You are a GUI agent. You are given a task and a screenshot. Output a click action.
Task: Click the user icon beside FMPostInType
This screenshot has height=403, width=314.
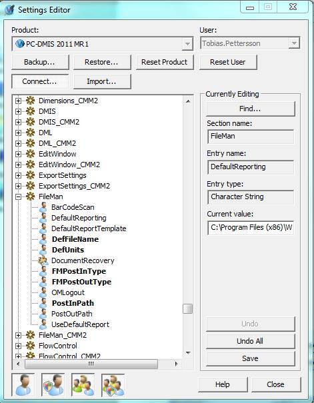[43, 271]
